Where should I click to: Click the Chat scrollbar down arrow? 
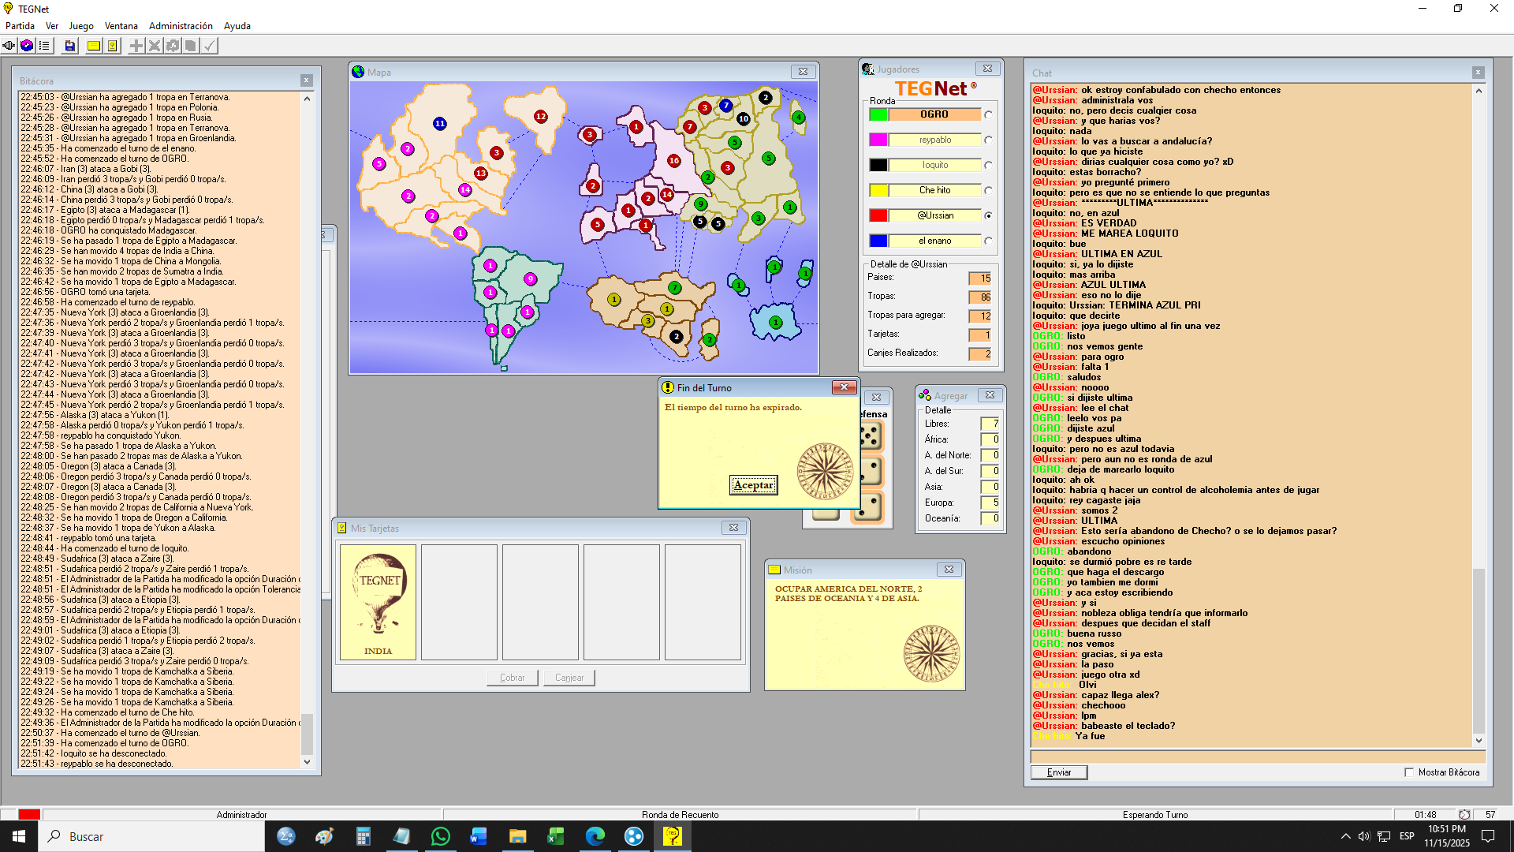click(x=1479, y=741)
